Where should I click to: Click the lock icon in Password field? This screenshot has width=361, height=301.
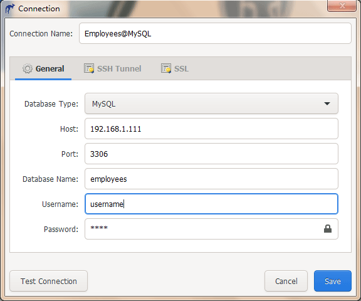(x=328, y=229)
